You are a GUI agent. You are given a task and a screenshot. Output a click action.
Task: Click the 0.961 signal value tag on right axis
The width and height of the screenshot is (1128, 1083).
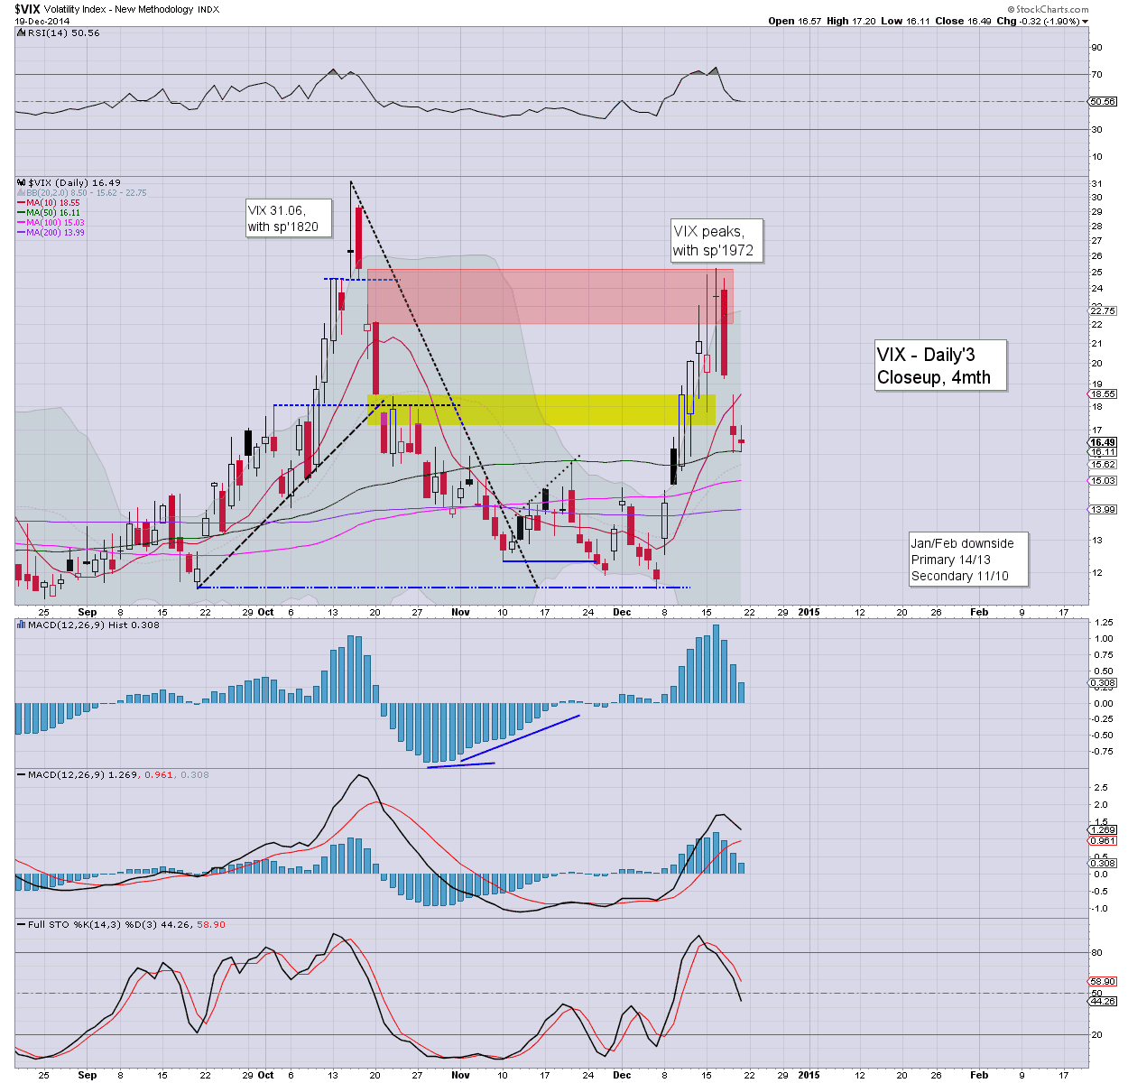point(1103,840)
